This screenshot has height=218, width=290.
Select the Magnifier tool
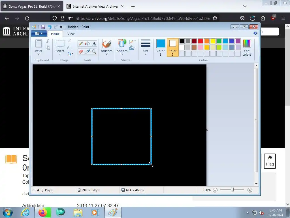point(94,51)
